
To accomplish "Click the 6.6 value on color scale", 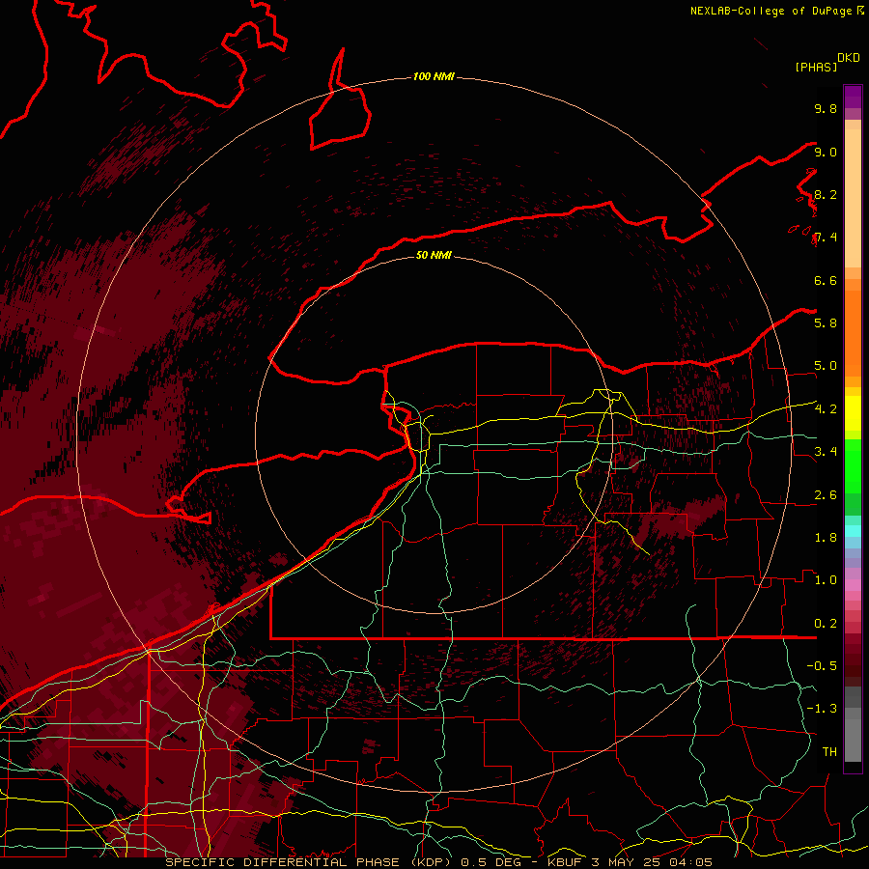I will click(826, 281).
